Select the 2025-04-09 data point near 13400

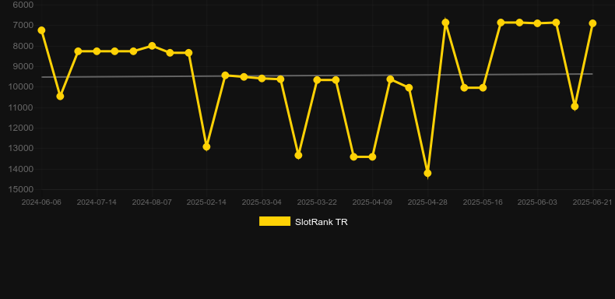coord(372,157)
